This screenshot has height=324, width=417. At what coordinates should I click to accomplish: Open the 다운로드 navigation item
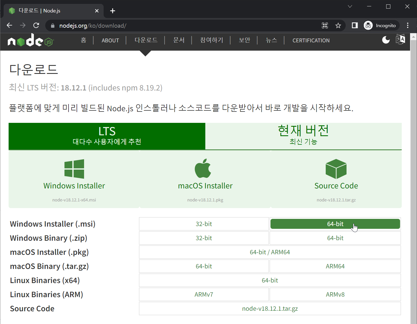pyautogui.click(x=146, y=40)
